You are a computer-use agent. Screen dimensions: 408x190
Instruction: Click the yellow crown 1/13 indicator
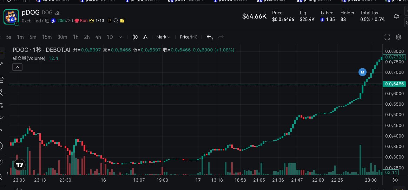pos(97,21)
